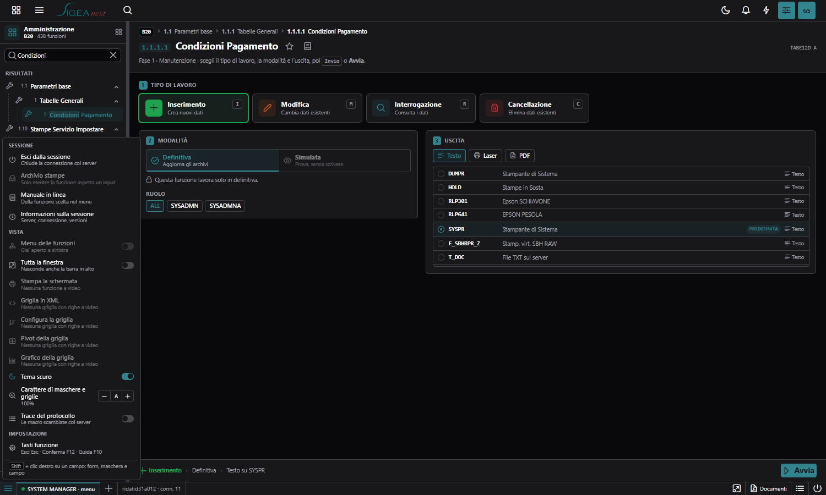Turn off the Tema scuro switch
The width and height of the screenshot is (826, 495).
(128, 377)
